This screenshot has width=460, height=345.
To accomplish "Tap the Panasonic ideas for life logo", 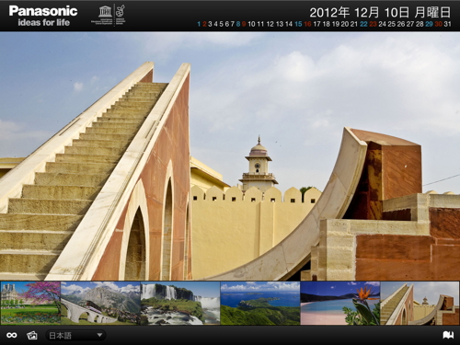I will point(43,16).
